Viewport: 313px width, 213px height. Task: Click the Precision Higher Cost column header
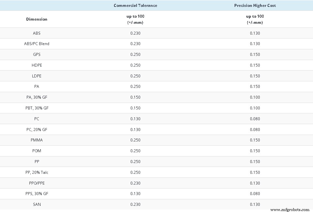pyautogui.click(x=255, y=6)
